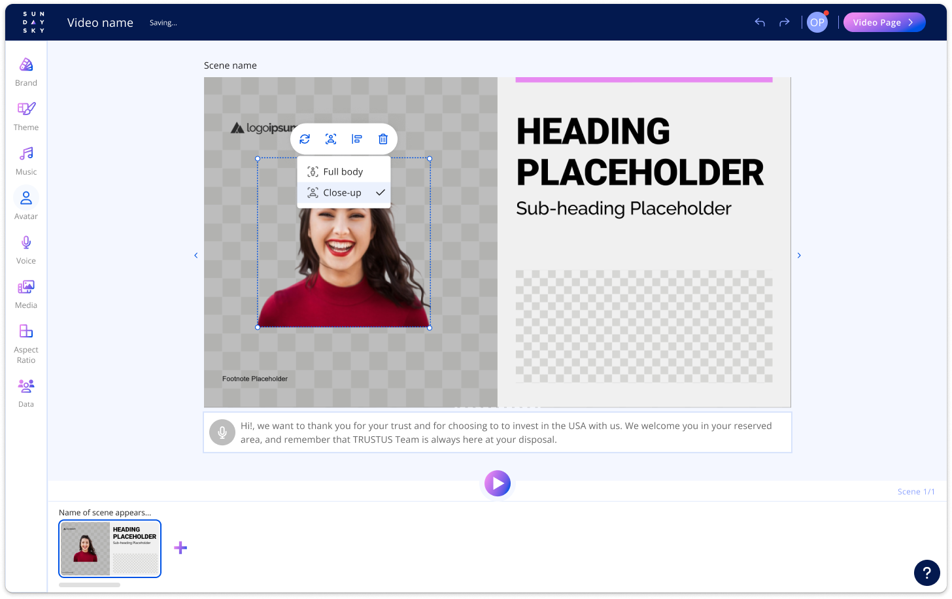
Task: Choose the Full body framing option
Action: tap(344, 172)
